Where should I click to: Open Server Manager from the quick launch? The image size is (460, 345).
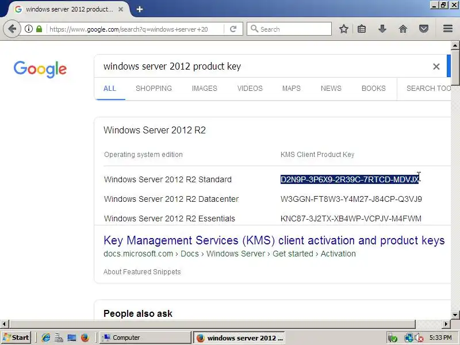tap(59, 338)
